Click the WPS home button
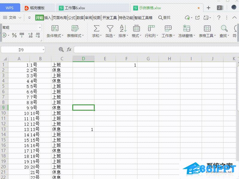Viewport: 239px width, 179px height. point(10,8)
